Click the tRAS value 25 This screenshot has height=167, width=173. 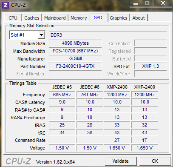coord(62,125)
